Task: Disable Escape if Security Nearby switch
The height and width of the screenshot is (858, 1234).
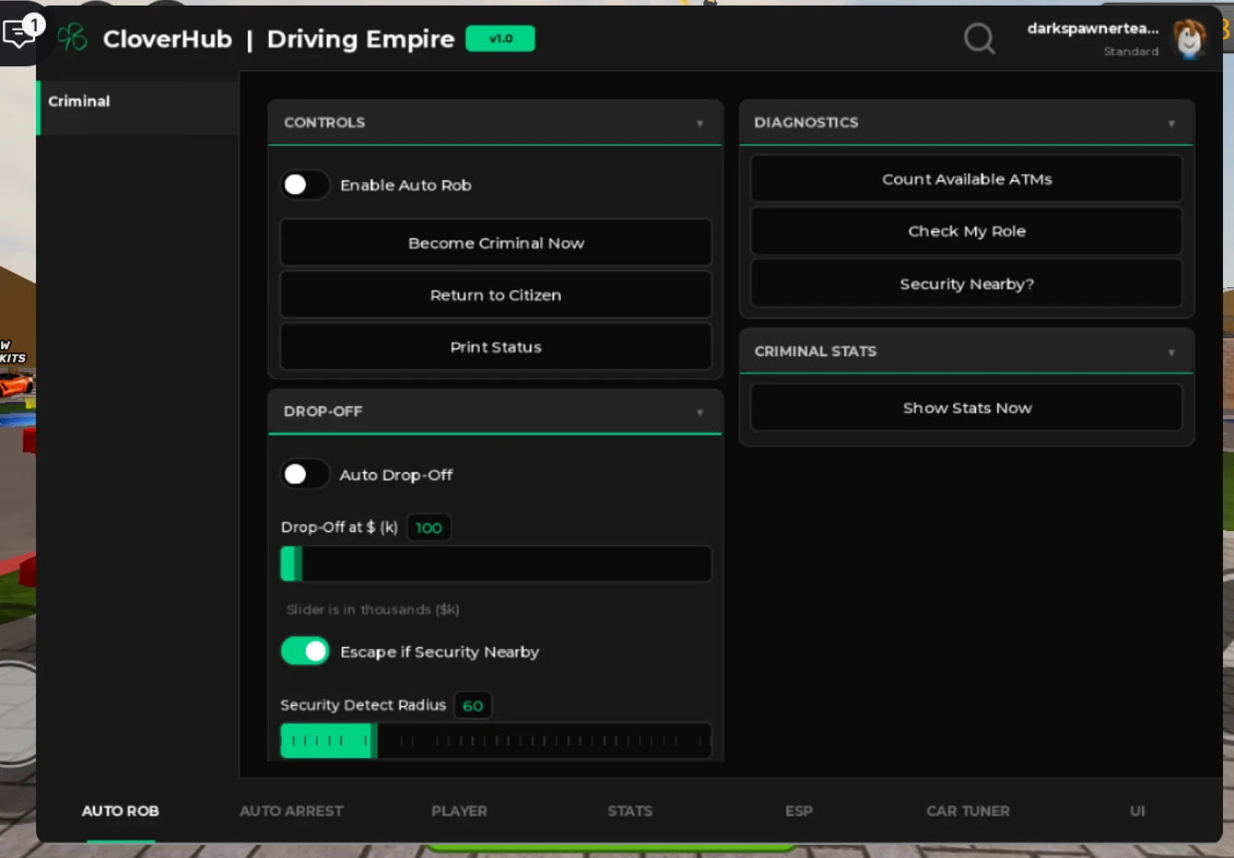Action: [305, 651]
